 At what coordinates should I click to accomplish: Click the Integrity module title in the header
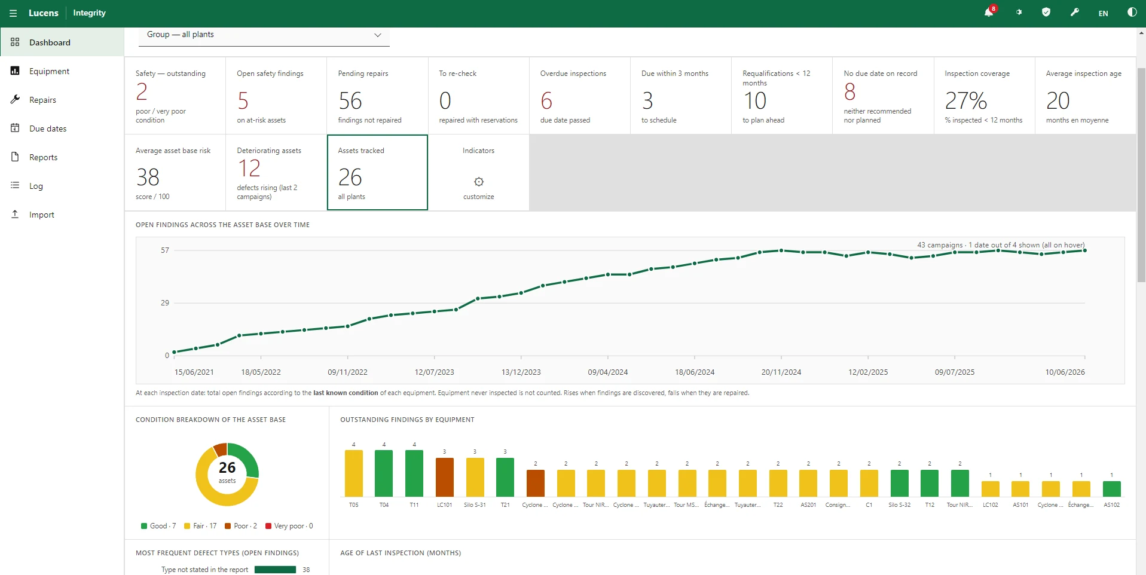click(89, 13)
